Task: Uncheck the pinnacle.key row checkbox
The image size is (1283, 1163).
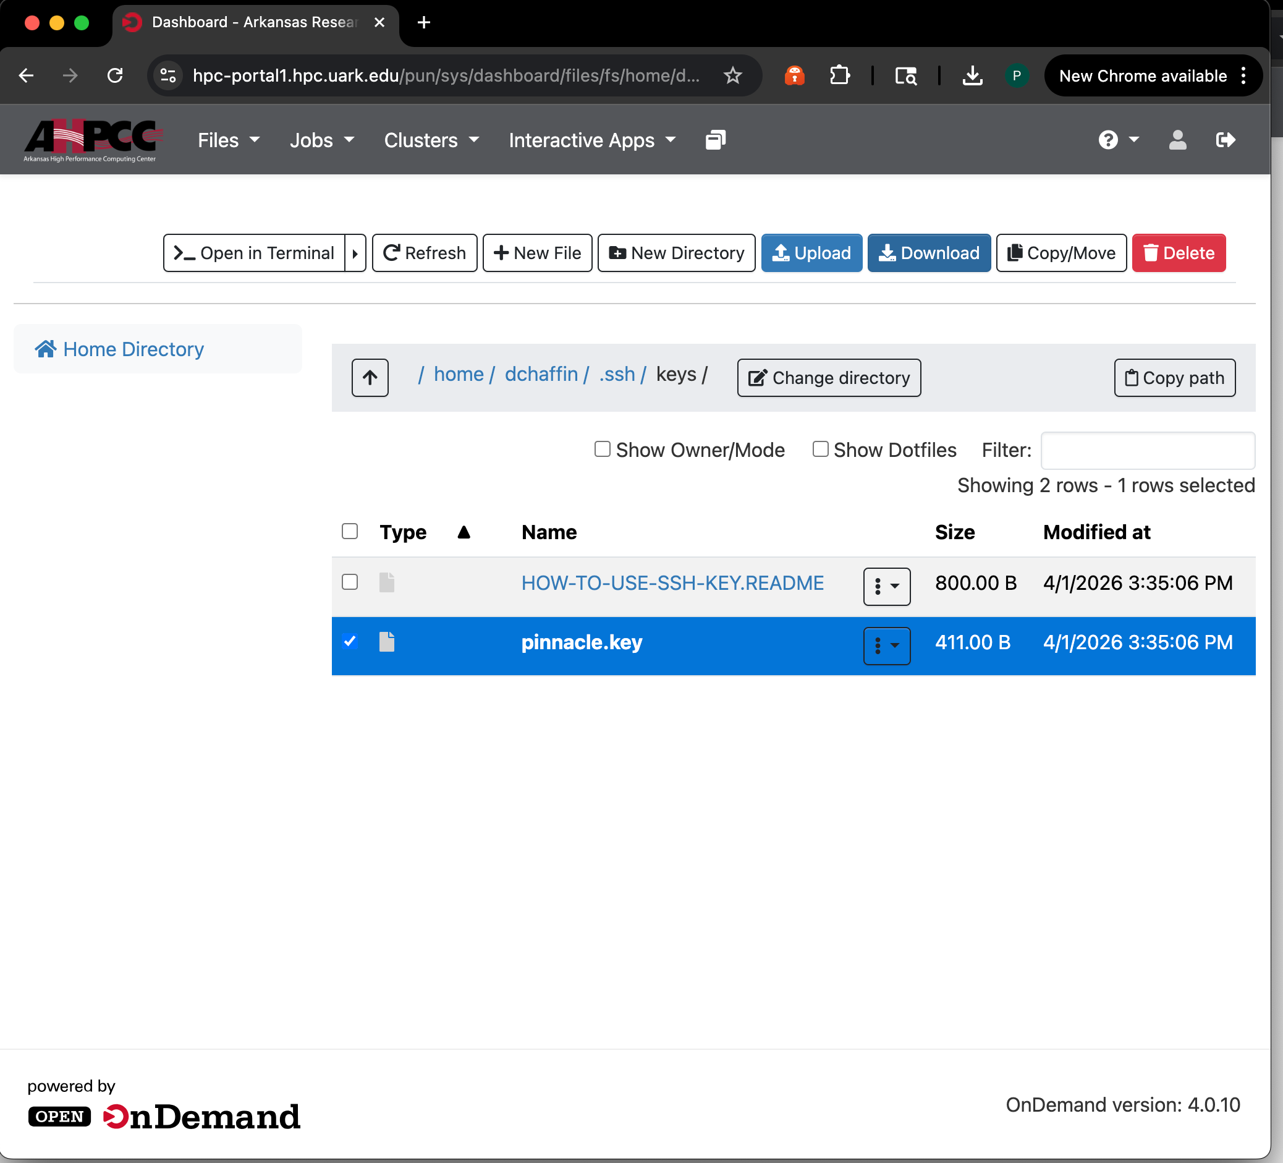Action: point(349,641)
